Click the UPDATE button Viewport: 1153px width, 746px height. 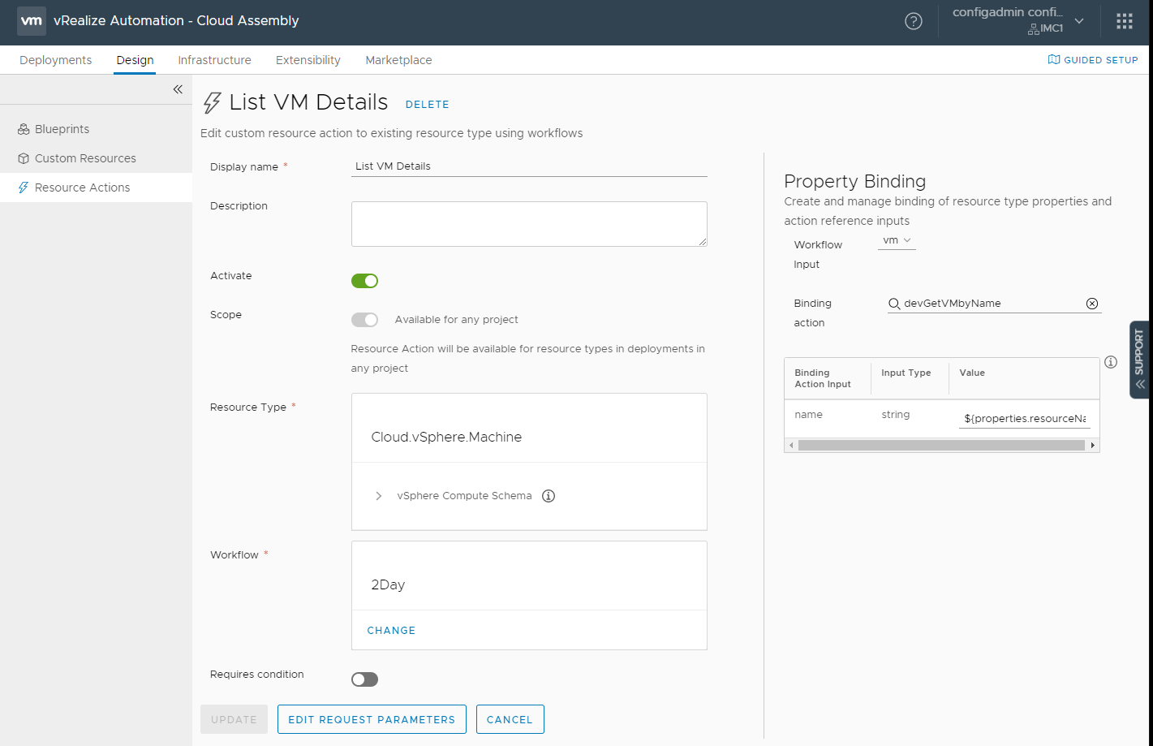tap(234, 719)
